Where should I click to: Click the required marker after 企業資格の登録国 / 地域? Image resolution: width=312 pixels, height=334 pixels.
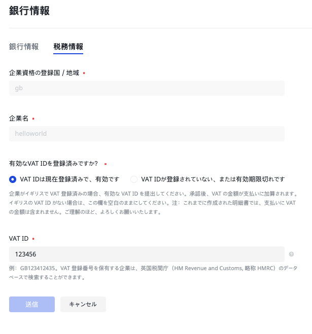pyautogui.click(x=84, y=73)
